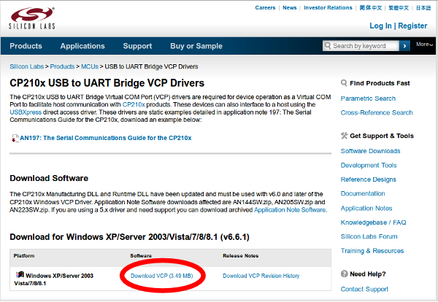
Task: Click the magnifier icon next to Find Products Fast
Action: (x=344, y=83)
